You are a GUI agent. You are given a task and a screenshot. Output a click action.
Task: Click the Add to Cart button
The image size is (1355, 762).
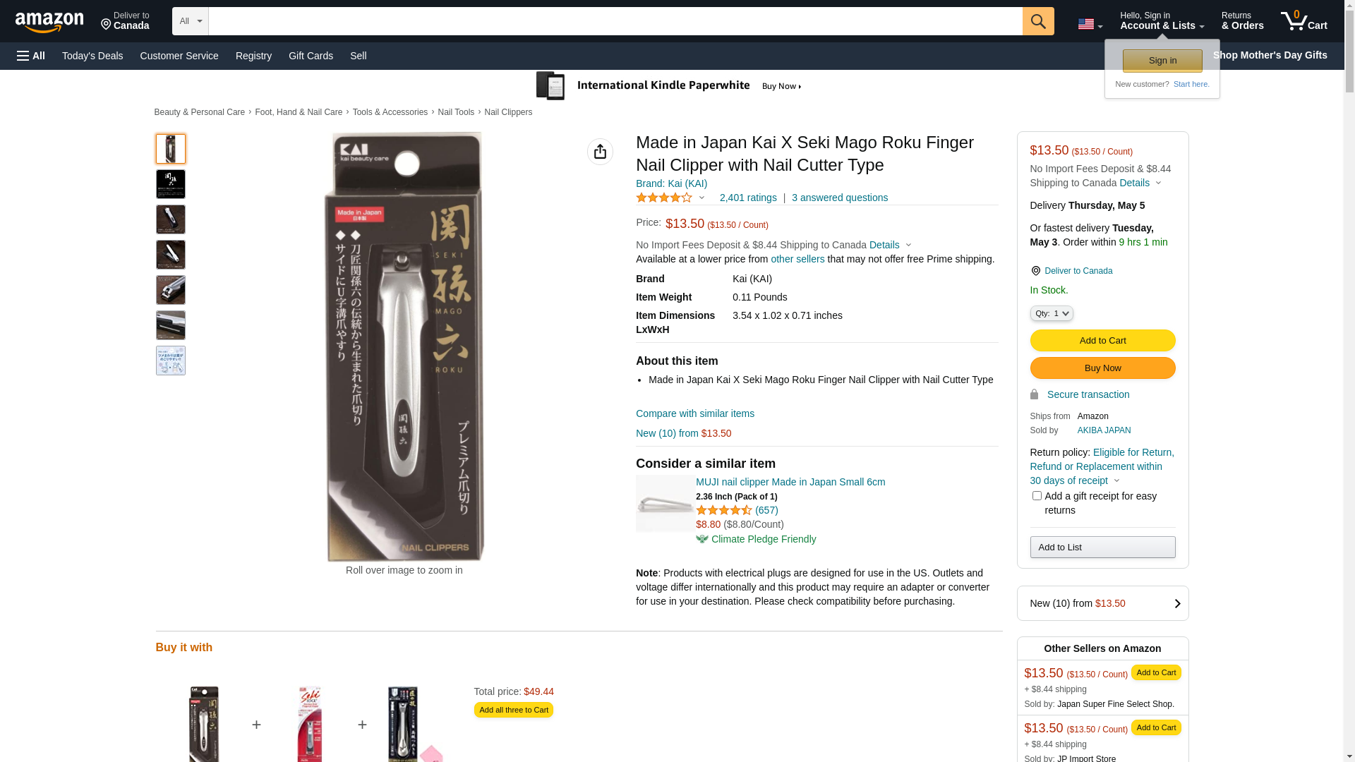[x=1102, y=341]
